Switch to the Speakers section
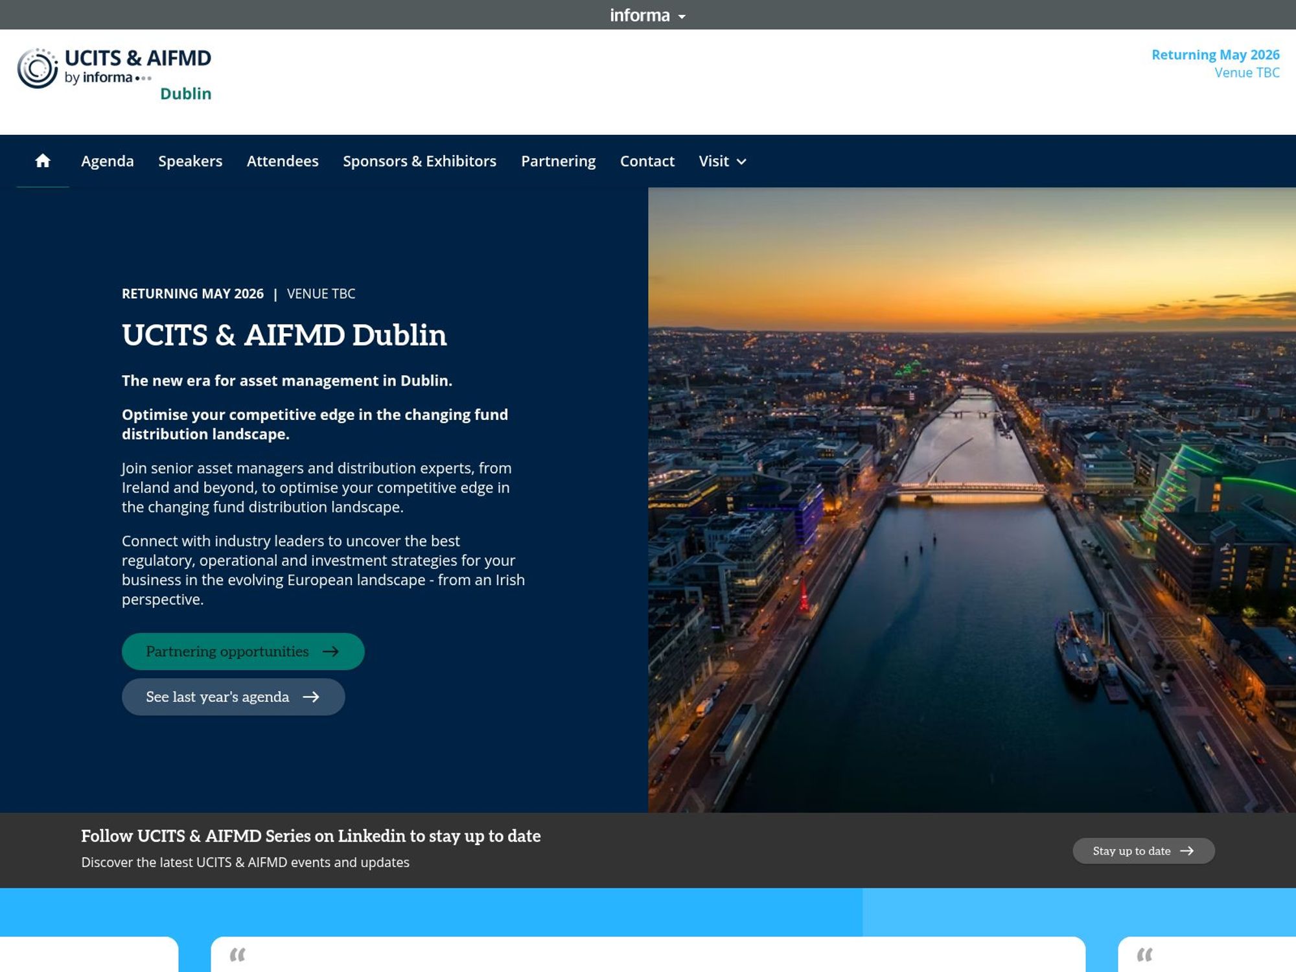 (x=191, y=161)
